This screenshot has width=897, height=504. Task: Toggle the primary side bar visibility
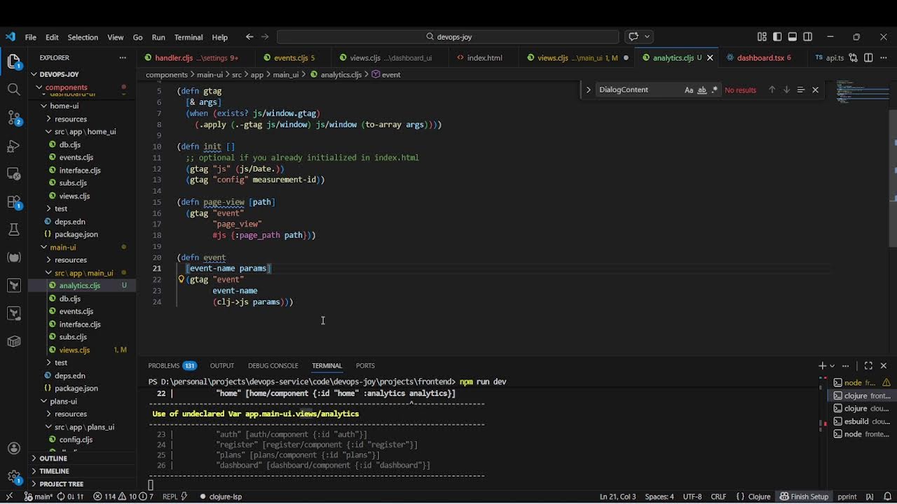pyautogui.click(x=777, y=37)
